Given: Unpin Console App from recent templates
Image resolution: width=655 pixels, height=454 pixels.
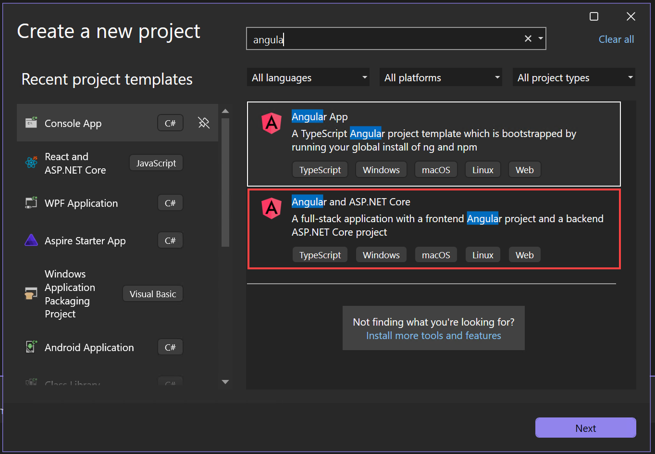Looking at the screenshot, I should 204,123.
